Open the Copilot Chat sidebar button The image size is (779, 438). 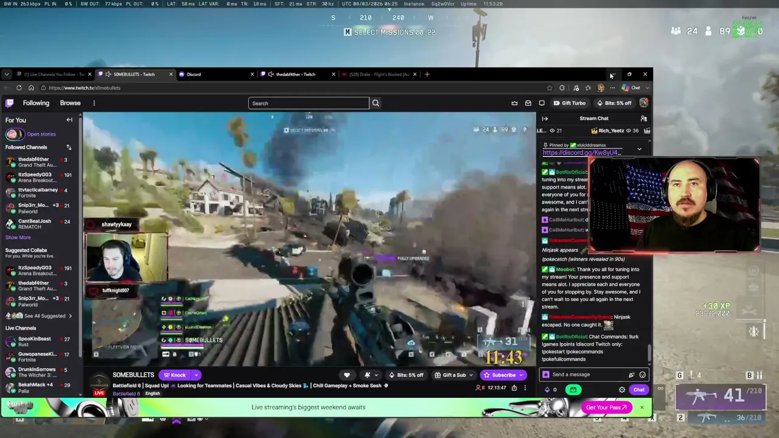631,88
